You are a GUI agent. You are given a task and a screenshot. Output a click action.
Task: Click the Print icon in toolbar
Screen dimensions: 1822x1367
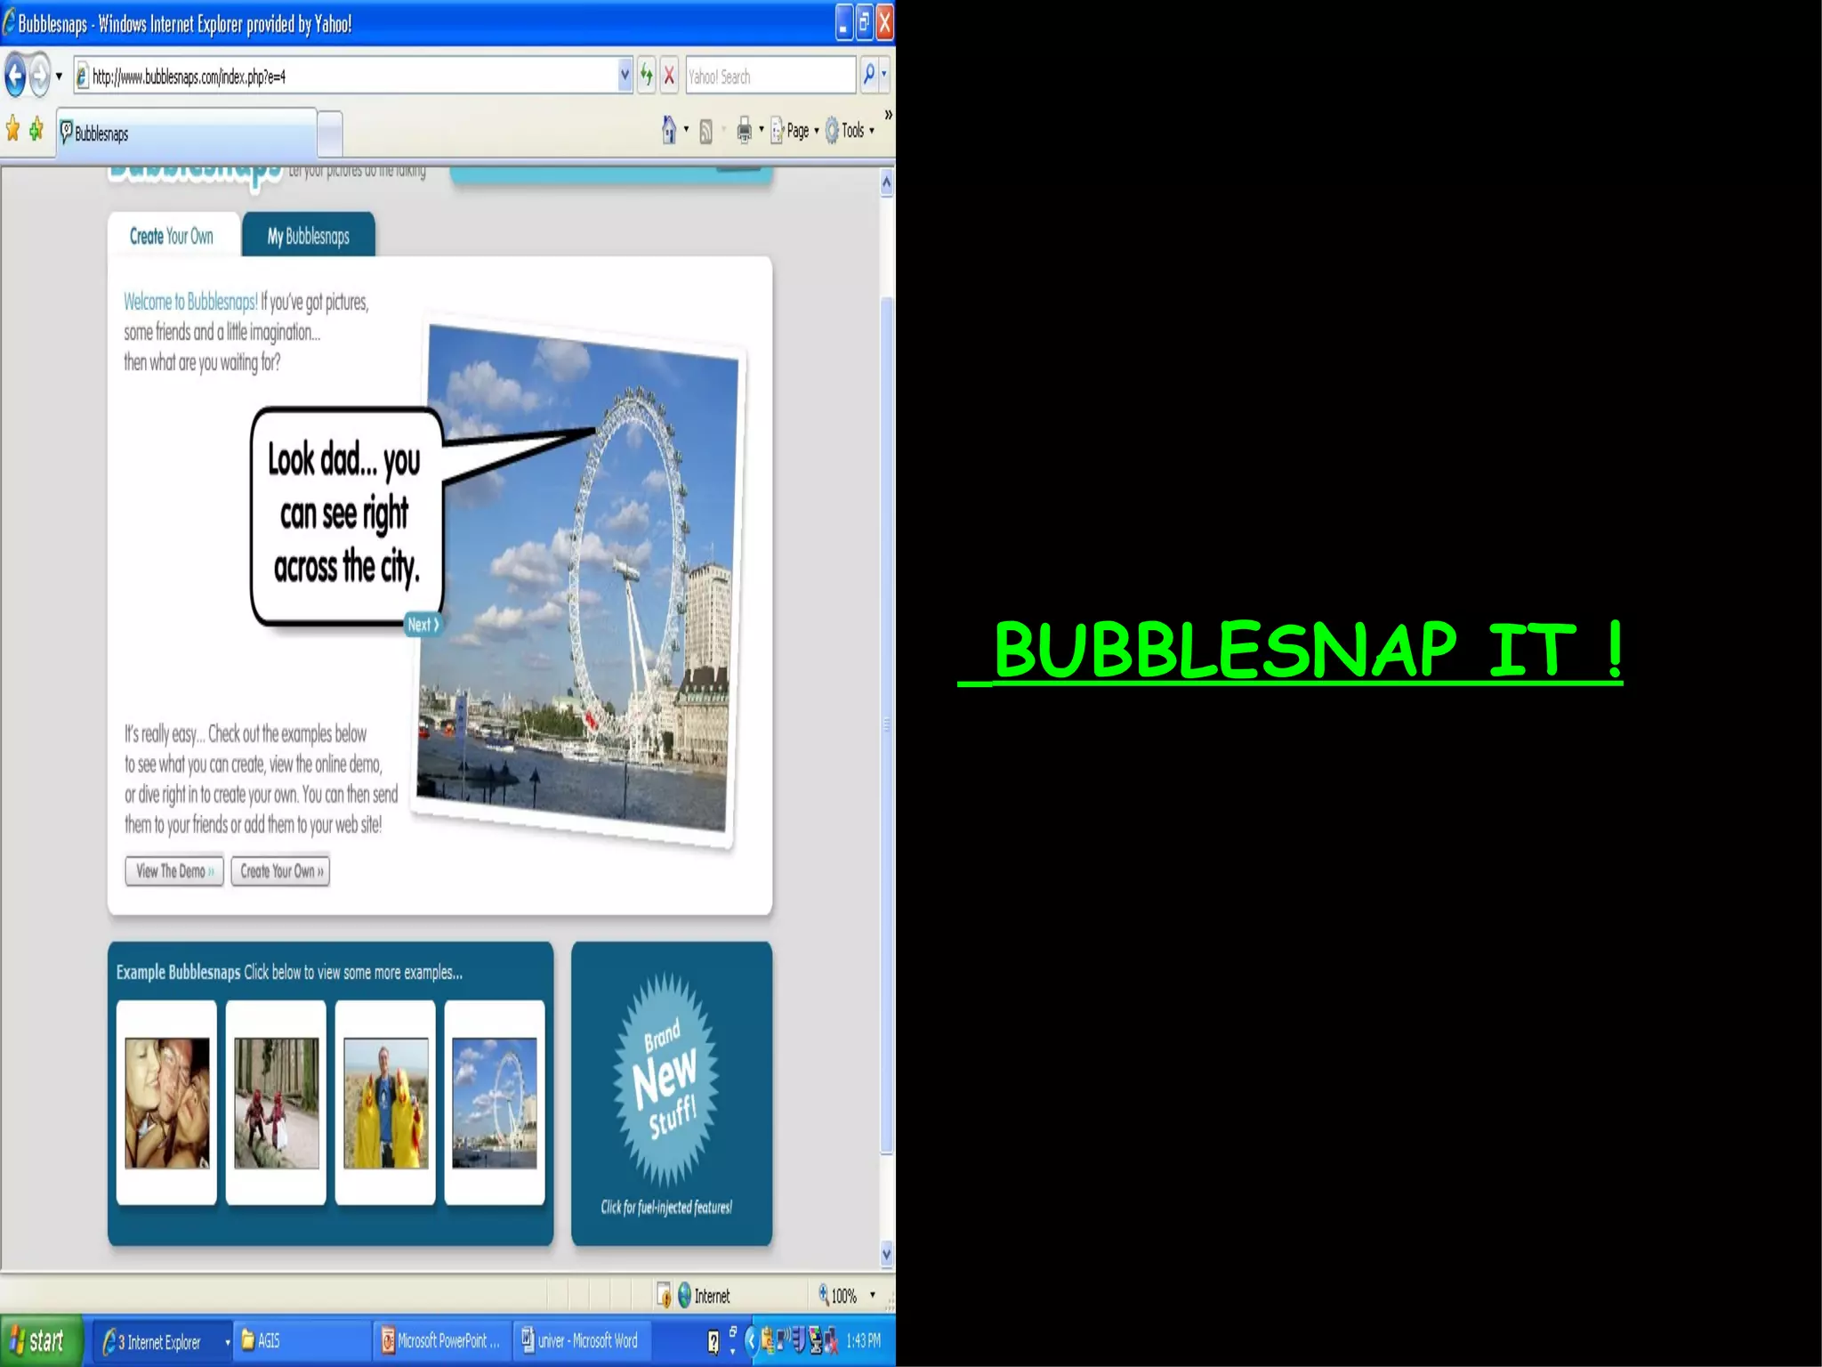pos(745,131)
